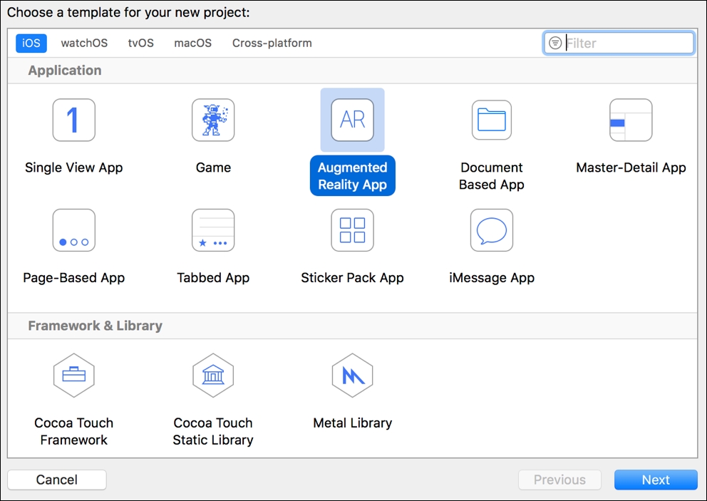Click the "Tabbed App" label
This screenshot has height=501, width=707.
(x=213, y=278)
